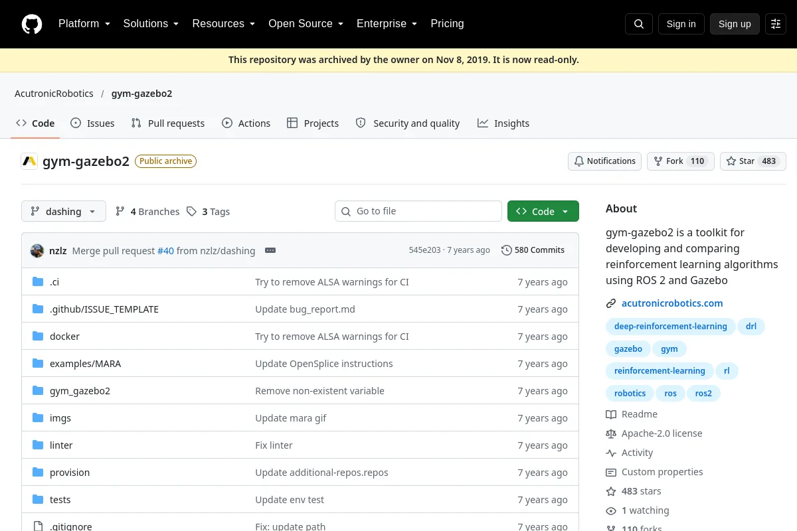Open the Insights tab

[x=503, y=123]
